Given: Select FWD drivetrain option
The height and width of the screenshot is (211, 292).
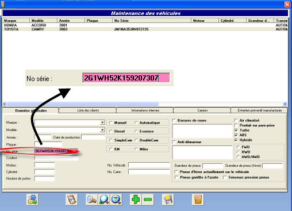Looking at the screenshot, I should [238, 147].
